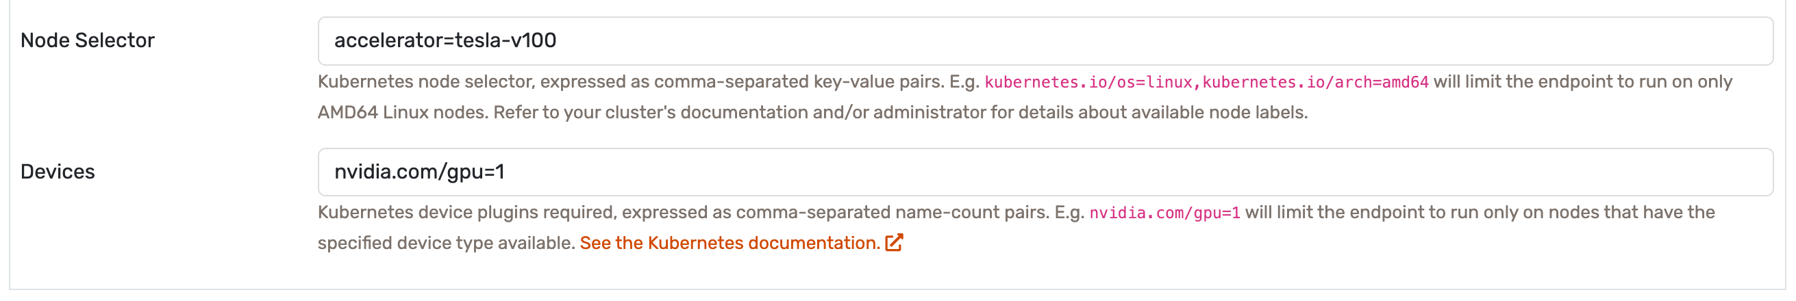The image size is (1796, 301).
Task: Click the Node Selector label
Action: (87, 40)
